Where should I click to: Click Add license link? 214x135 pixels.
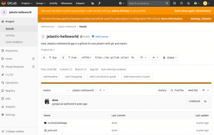100,36
